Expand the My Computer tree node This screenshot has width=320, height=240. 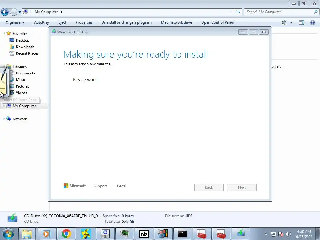coord(4,106)
